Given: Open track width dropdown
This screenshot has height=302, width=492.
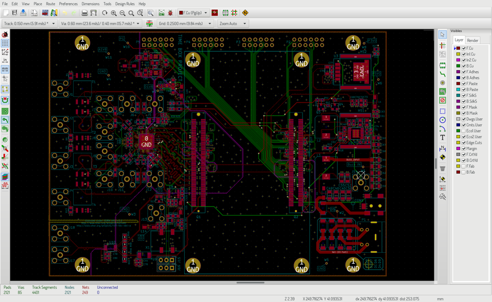Looking at the screenshot, I should point(29,24).
